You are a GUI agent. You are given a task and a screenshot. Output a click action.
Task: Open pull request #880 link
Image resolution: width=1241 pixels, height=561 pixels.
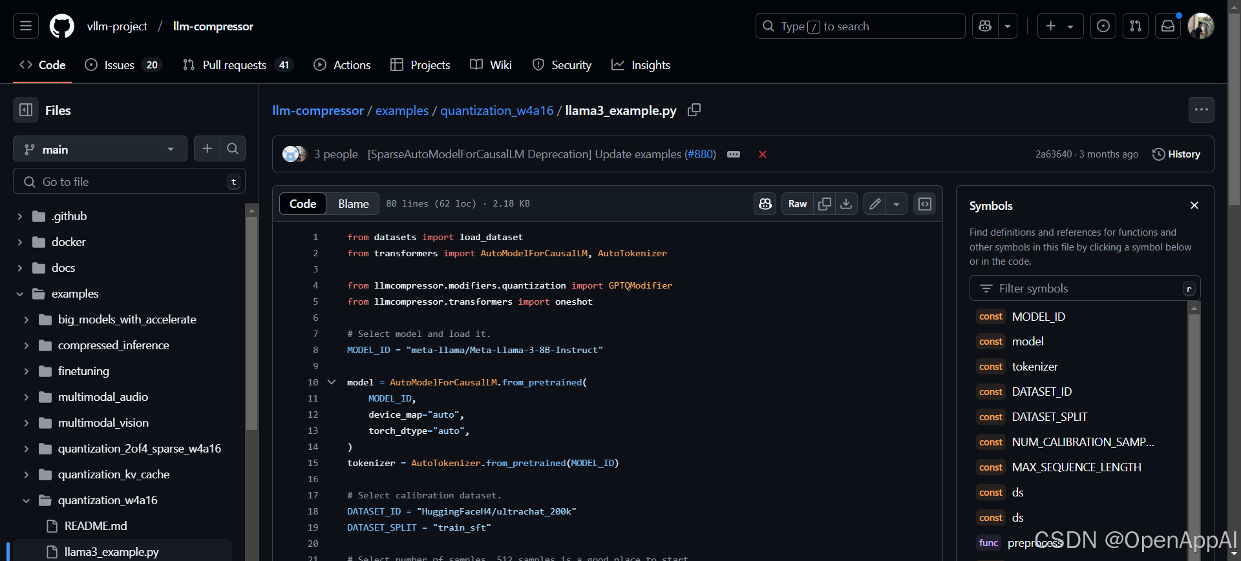coord(700,154)
